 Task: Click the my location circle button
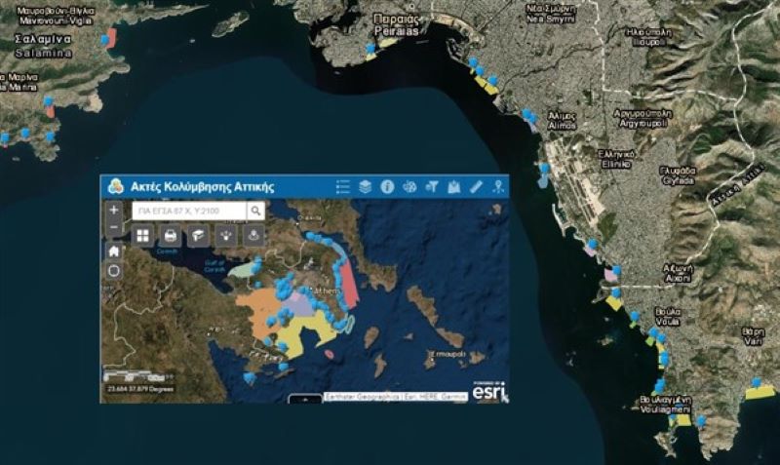(x=114, y=270)
